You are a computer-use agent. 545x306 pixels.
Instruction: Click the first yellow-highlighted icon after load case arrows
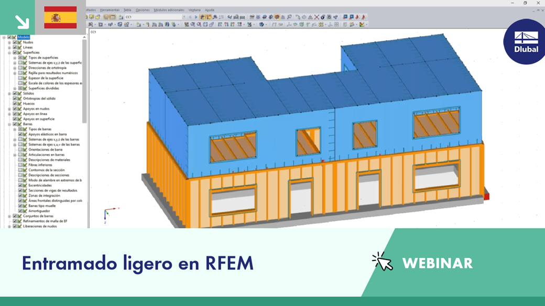202,17
